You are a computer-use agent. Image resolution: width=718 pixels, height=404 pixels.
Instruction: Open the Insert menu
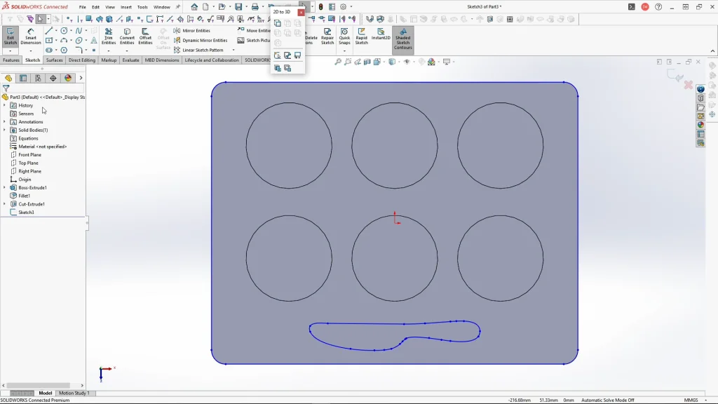(126, 7)
